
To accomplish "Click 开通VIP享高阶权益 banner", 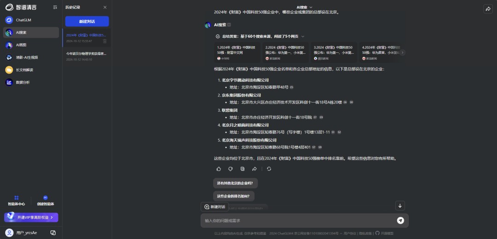I will tap(31, 217).
